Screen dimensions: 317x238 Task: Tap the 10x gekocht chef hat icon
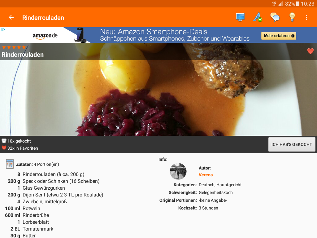(x=4, y=141)
